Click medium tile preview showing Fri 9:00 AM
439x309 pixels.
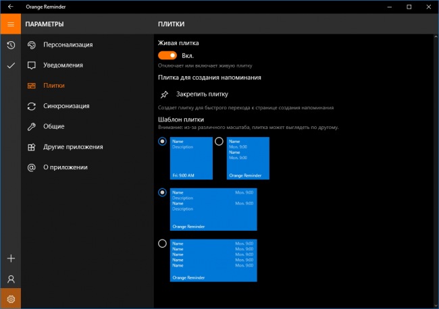coord(191,159)
